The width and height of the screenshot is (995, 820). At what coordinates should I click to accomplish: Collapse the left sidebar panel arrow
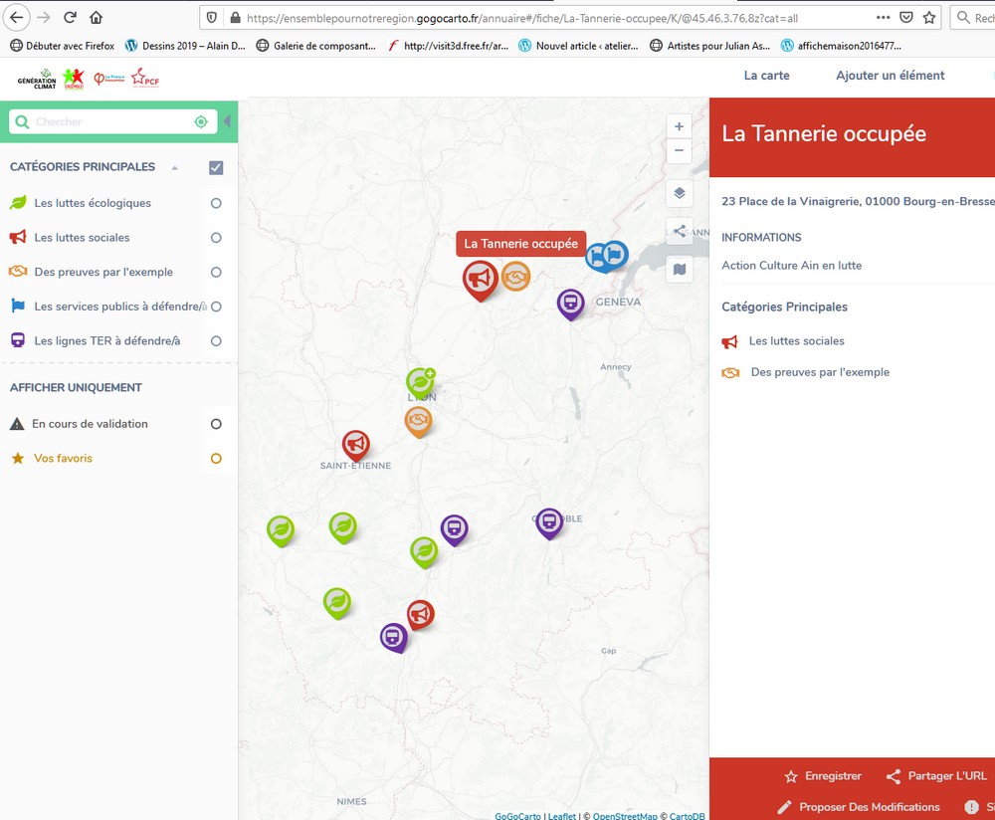click(227, 121)
